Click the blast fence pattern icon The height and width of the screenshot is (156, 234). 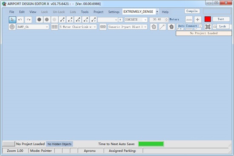click(x=103, y=27)
